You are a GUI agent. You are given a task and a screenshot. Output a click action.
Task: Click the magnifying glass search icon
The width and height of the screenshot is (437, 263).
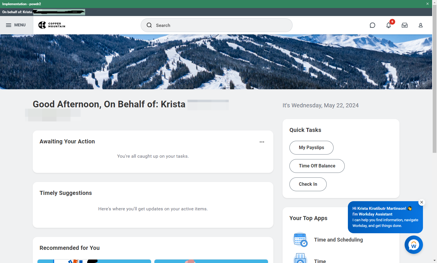click(x=149, y=25)
